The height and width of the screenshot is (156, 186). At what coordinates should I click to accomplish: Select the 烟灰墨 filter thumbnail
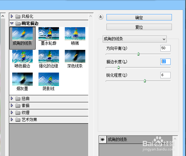(22, 82)
